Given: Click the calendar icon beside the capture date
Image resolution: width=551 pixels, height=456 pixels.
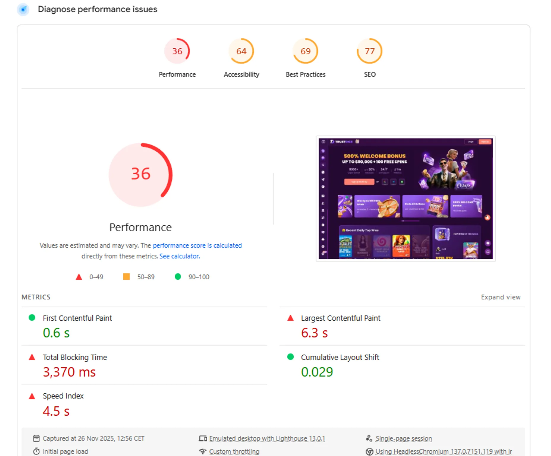Looking at the screenshot, I should point(36,438).
